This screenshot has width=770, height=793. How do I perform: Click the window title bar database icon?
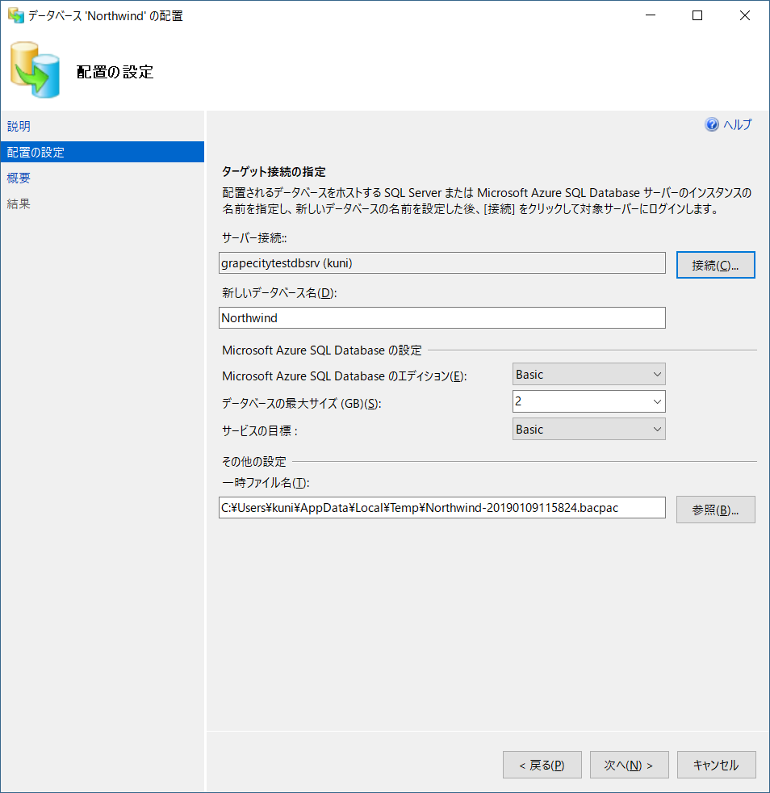(15, 15)
